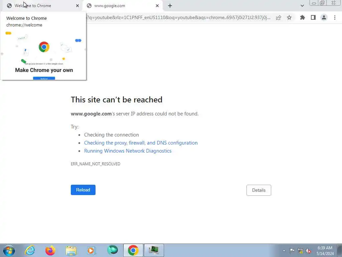Screen dimensions: 342x257
Task: Click the network status tray icon
Action: click(x=300, y=251)
